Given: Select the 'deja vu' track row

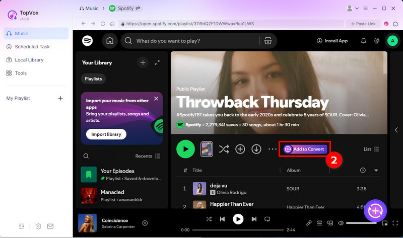Looking at the screenshot, I should point(279,189).
